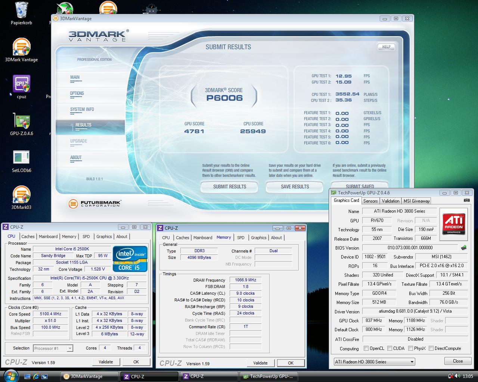Viewport: 478px width, 382px height.
Task: Click the 3DMarkVantage title bar icon
Action: pos(56,18)
